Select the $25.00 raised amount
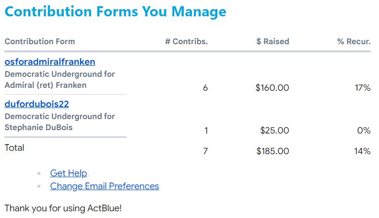 (274, 130)
